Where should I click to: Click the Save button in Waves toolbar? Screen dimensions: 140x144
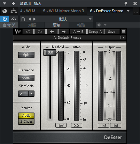[112, 31]
